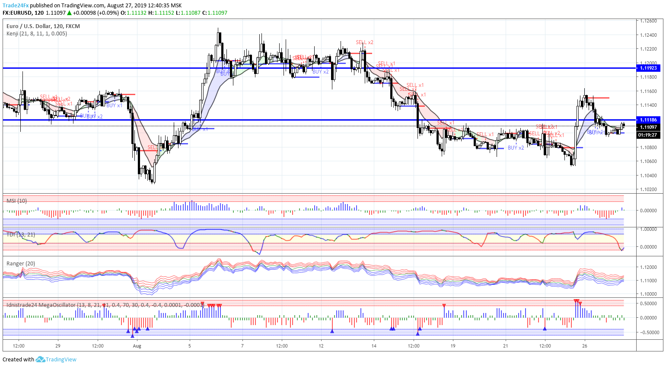The height and width of the screenshot is (367, 666).
Task: Click the 0.50000 oscillator axis value
Action: pos(648,303)
